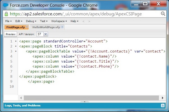Click the closing </apex:pageBlock> tag

tap(38, 77)
